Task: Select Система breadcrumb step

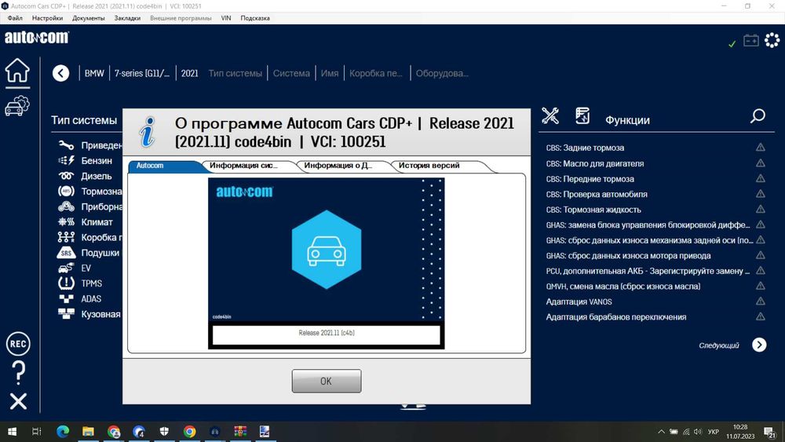Action: pos(291,74)
